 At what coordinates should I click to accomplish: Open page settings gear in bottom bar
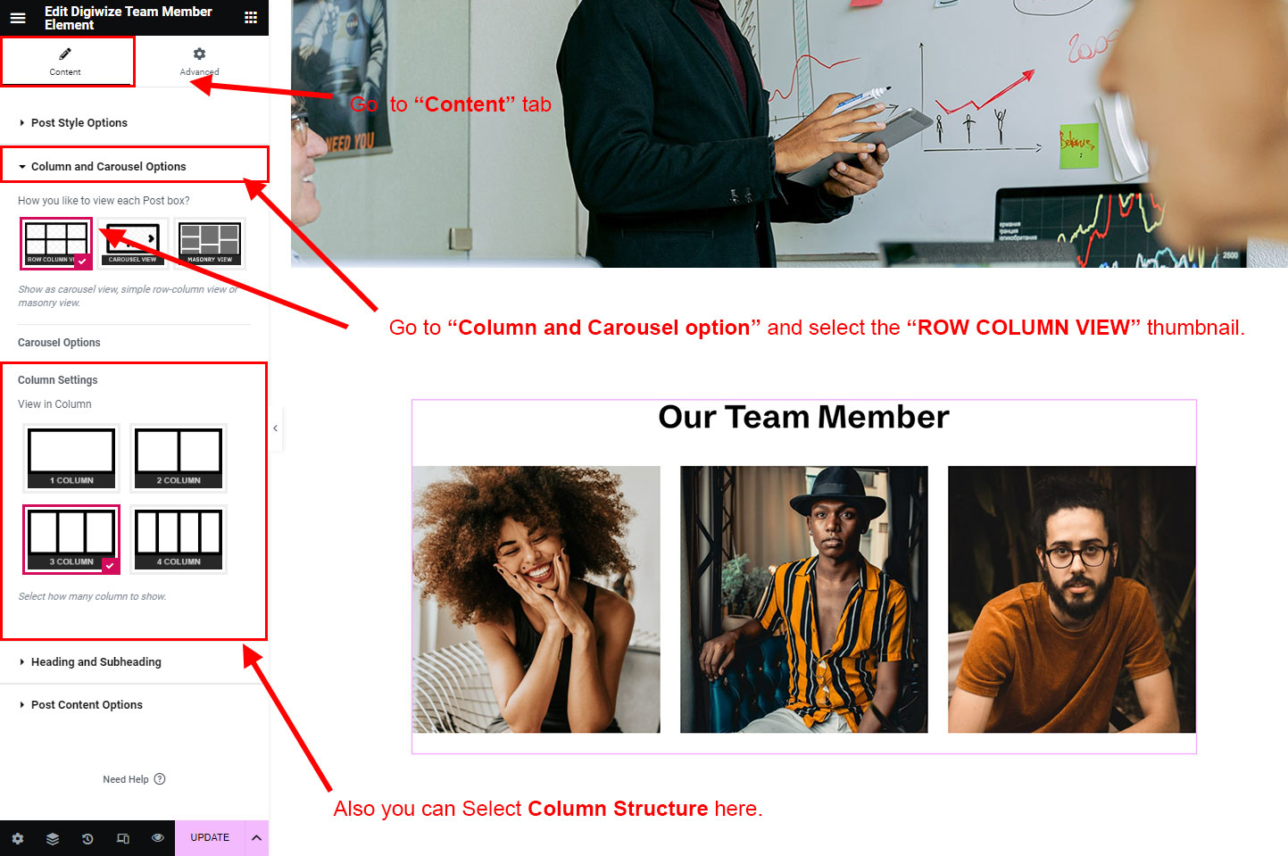pyautogui.click(x=18, y=838)
